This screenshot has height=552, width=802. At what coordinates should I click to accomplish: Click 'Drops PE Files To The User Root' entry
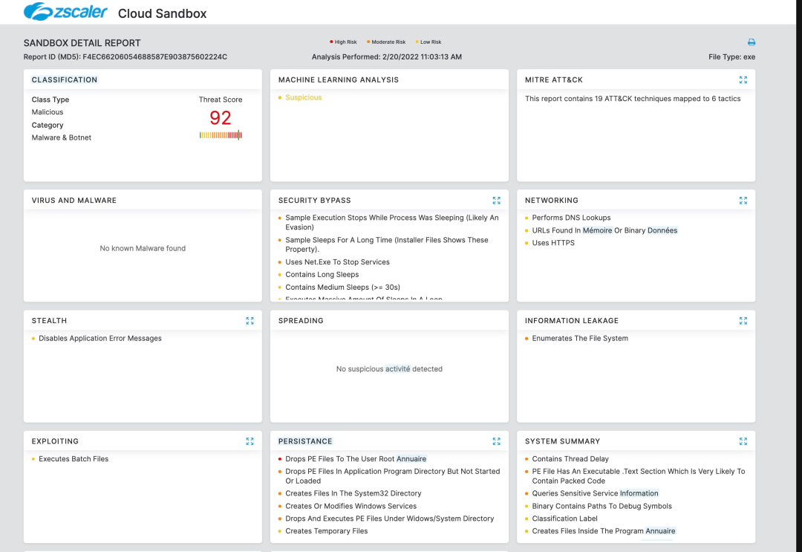pyautogui.click(x=356, y=458)
